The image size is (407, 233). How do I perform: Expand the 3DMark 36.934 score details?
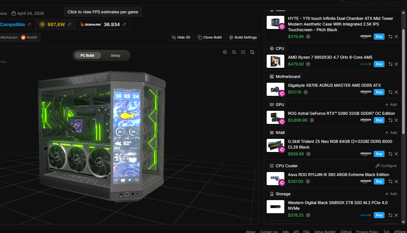pos(124,24)
